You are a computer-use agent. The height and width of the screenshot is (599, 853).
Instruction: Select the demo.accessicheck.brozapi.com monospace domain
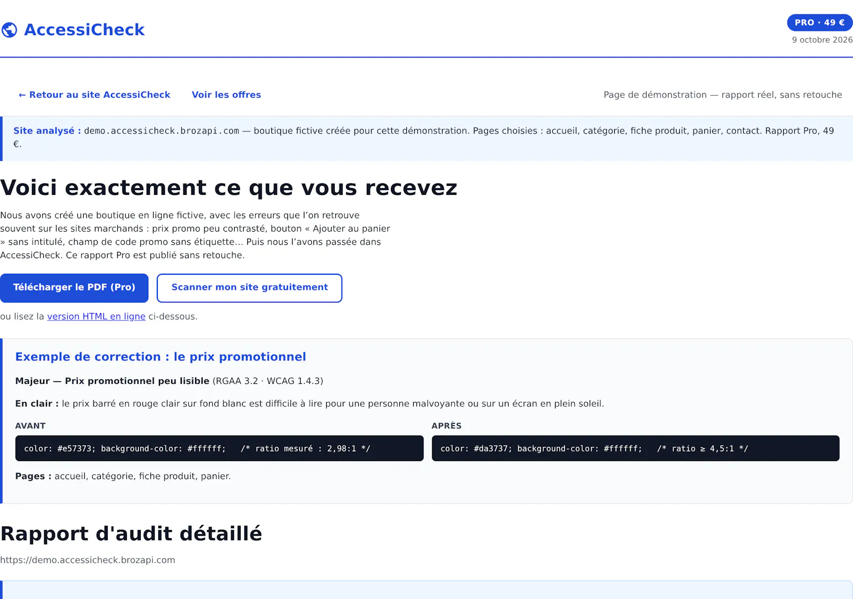(162, 131)
